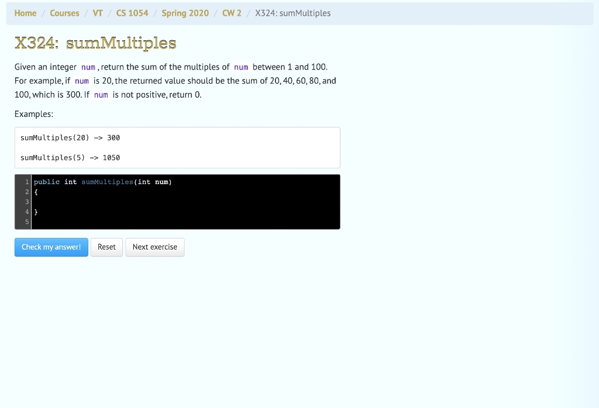Open the Courses breadcrumb link

pyautogui.click(x=64, y=13)
